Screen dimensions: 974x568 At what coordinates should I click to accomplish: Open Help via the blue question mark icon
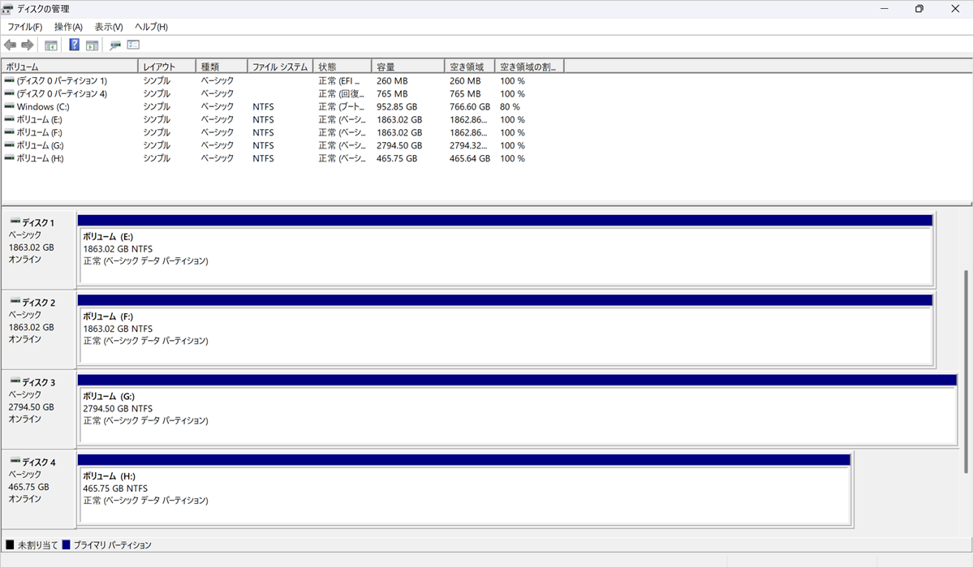pos(74,45)
